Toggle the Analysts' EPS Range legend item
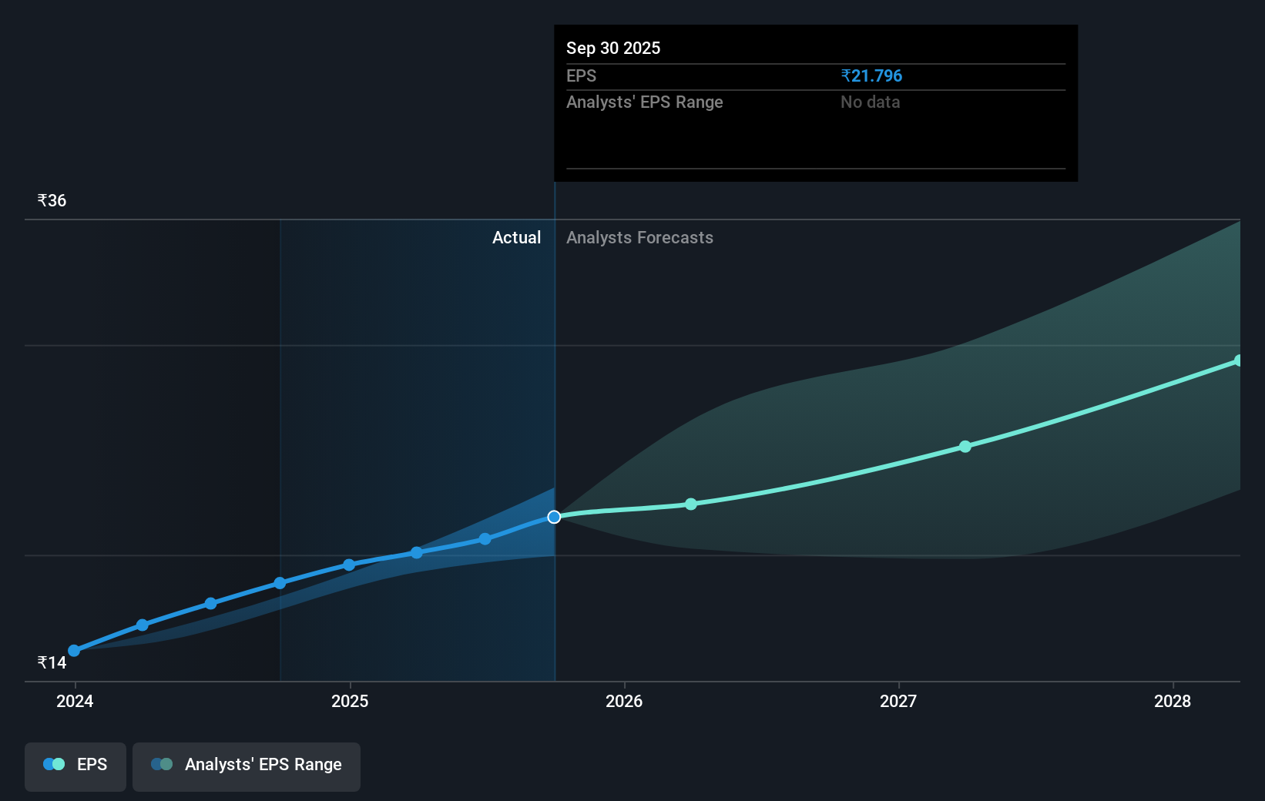This screenshot has width=1265, height=801. (247, 766)
